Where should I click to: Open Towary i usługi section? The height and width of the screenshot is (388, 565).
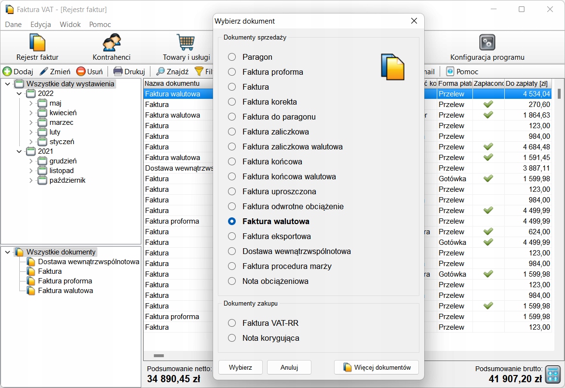[186, 47]
